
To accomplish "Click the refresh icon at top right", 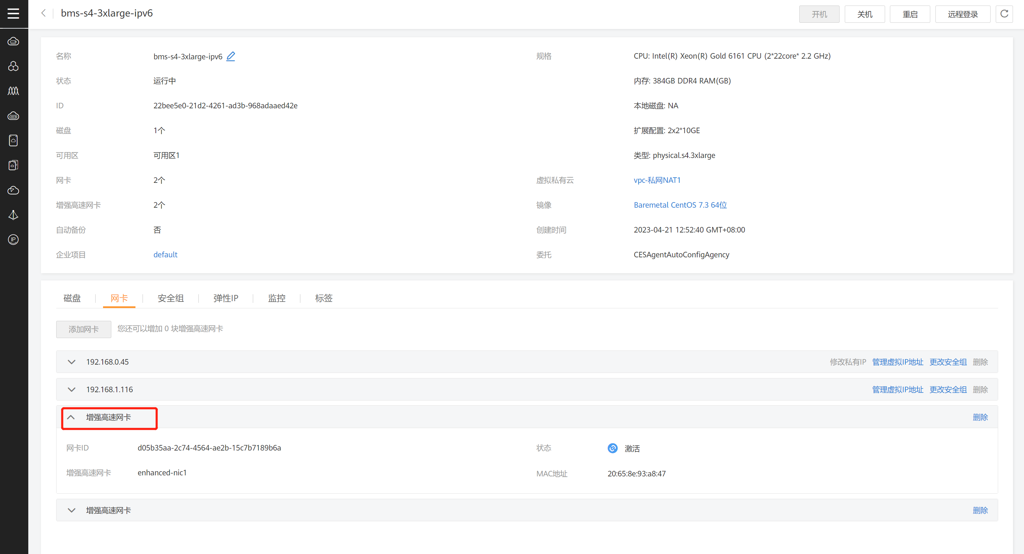I will pyautogui.click(x=1004, y=14).
